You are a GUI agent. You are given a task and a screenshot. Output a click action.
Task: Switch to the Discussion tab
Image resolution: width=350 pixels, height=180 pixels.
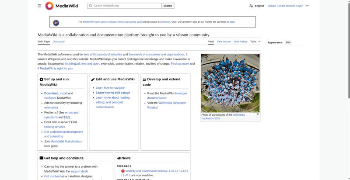click(59, 42)
